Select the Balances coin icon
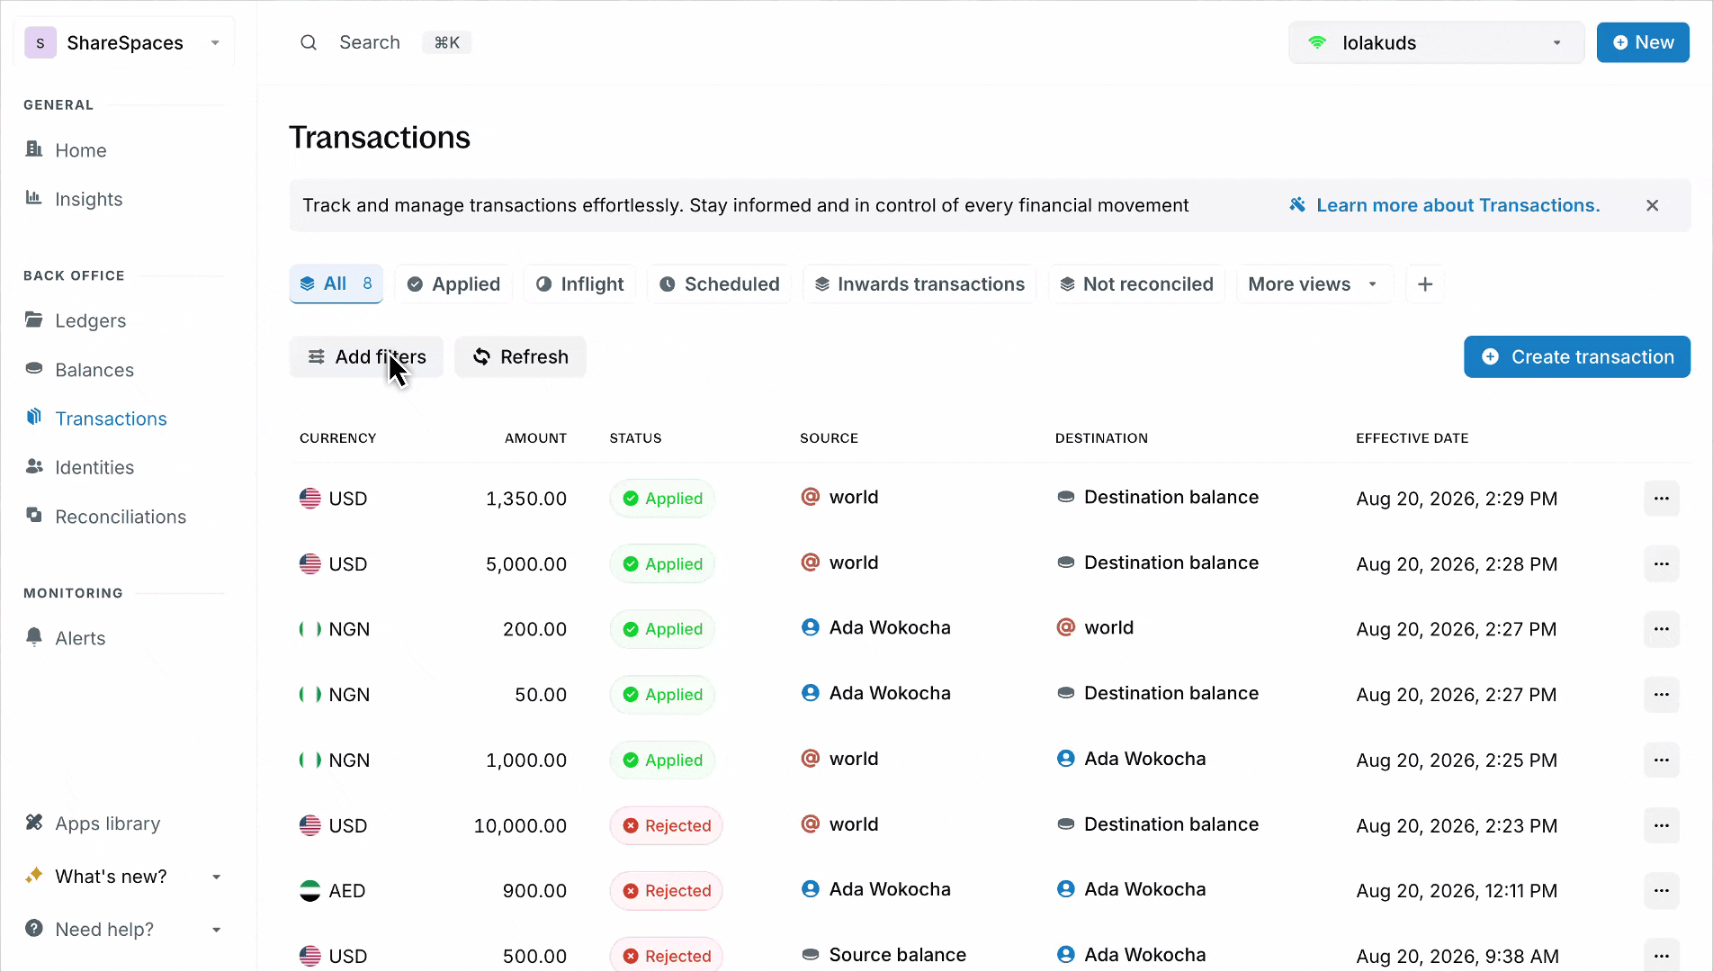 point(34,369)
